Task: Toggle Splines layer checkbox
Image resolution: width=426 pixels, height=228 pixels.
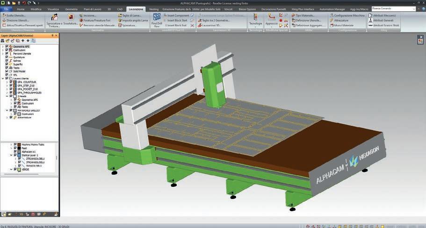Action: coord(7,61)
